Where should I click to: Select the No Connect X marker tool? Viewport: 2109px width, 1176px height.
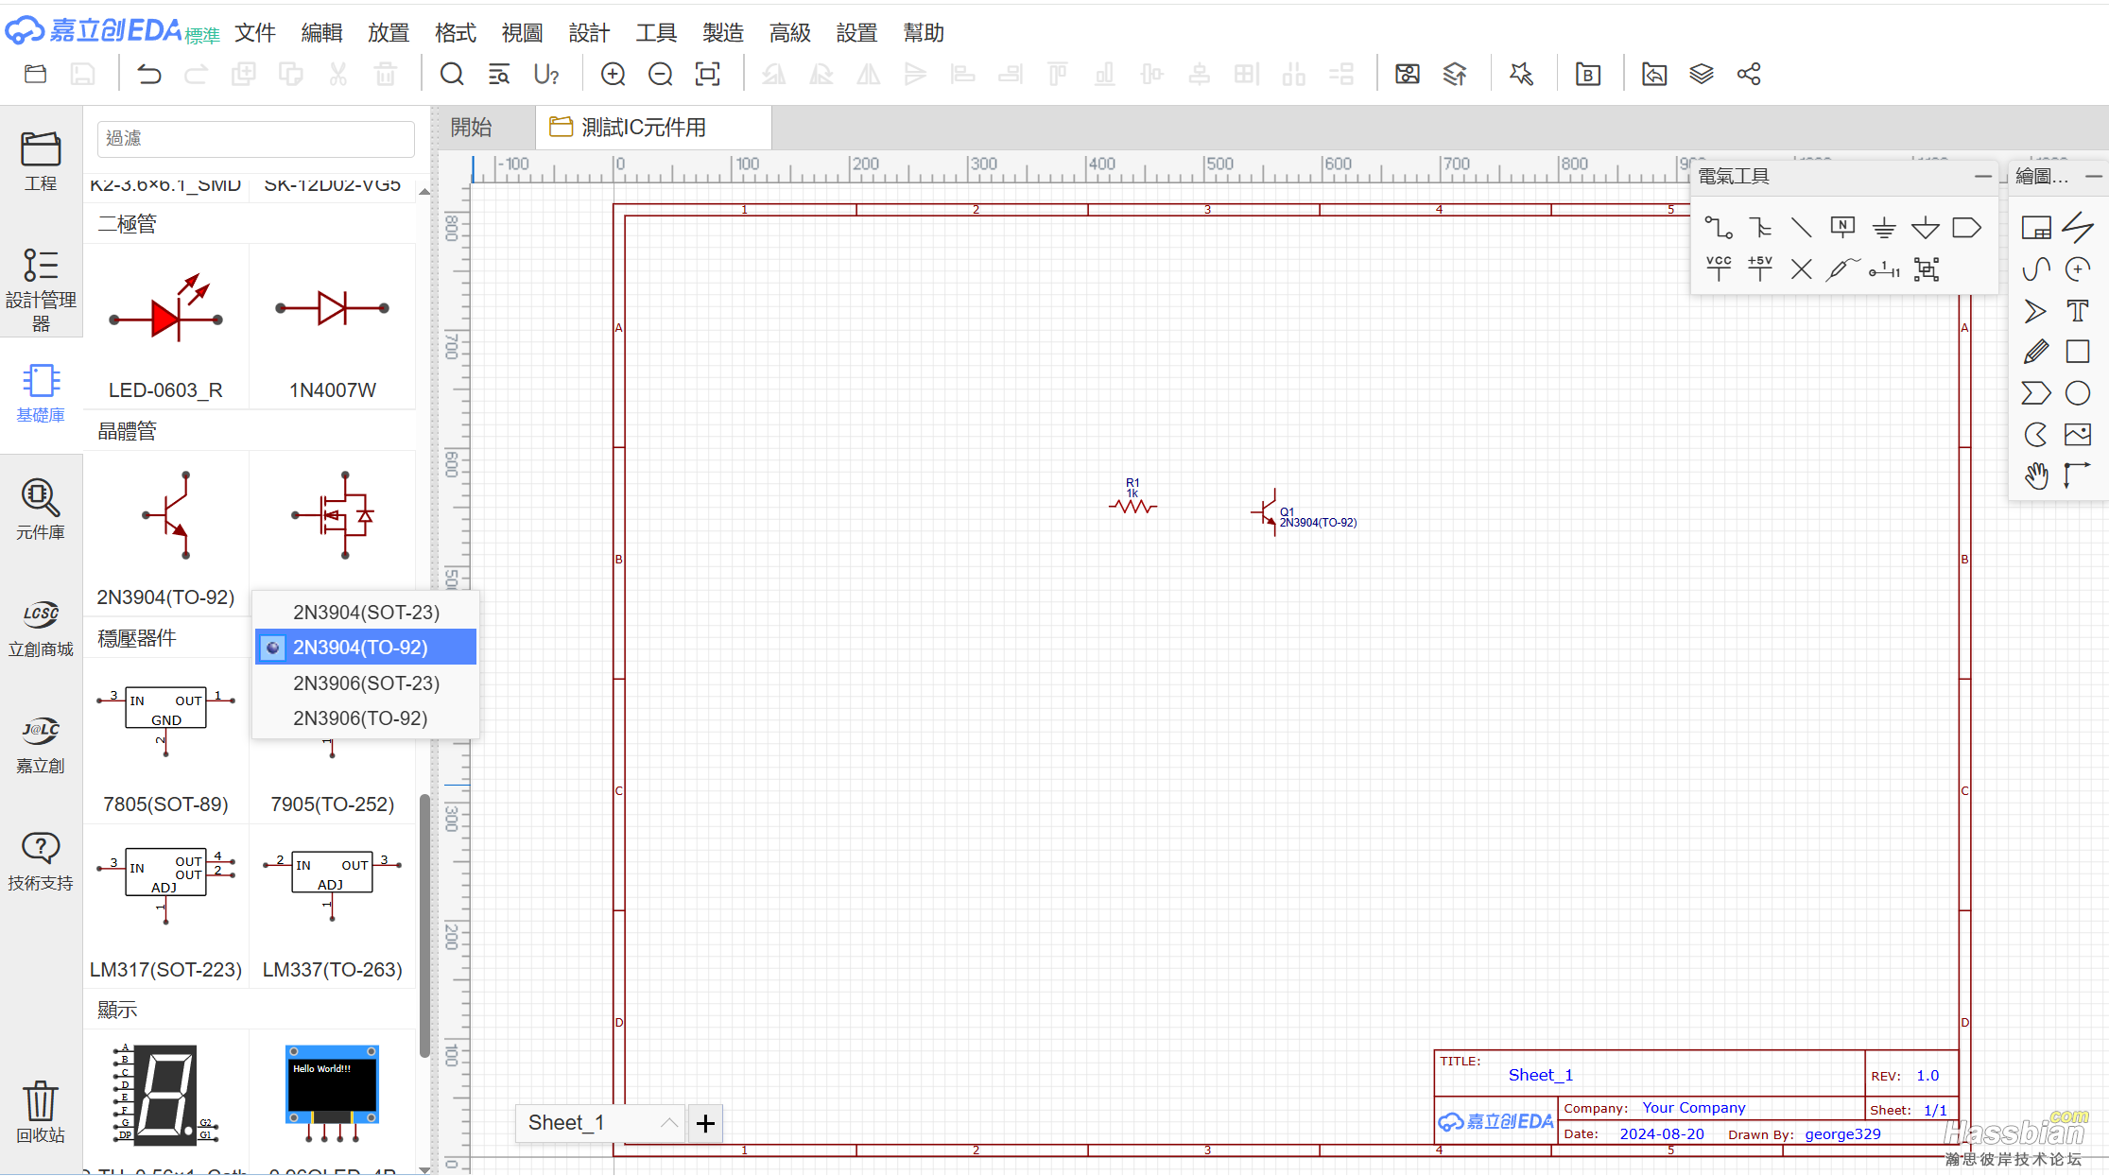point(1802,269)
